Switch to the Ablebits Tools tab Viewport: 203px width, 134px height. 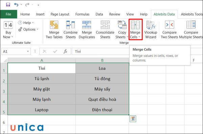point(191,14)
